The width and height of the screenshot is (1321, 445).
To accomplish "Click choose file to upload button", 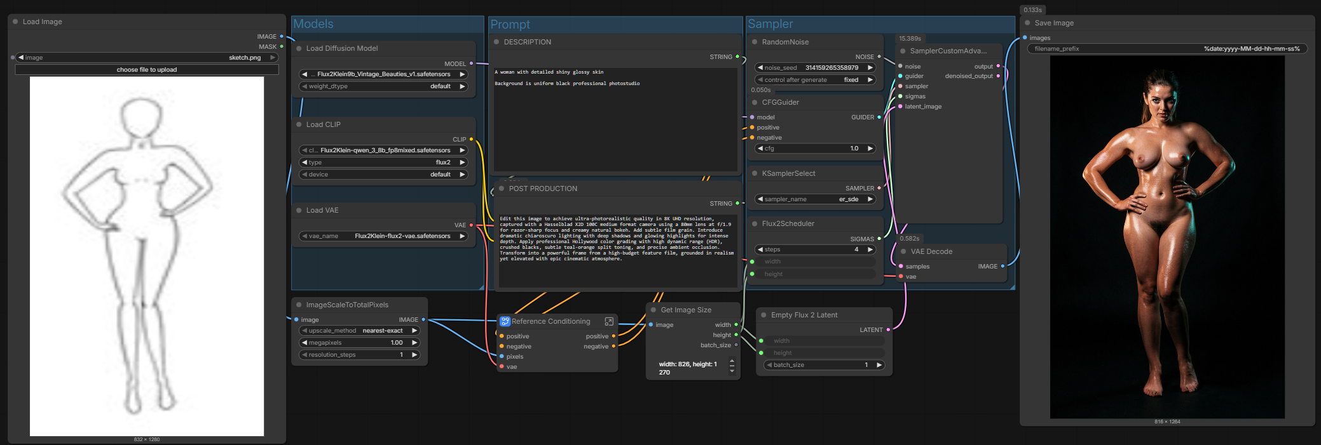I will 147,70.
